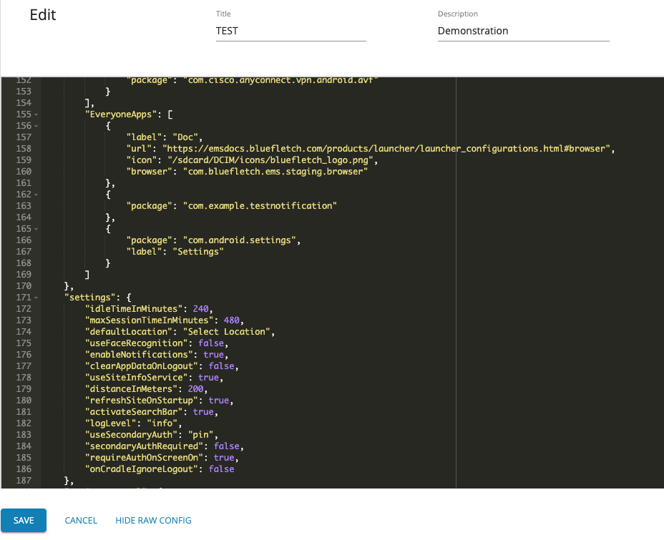Image resolution: width=664 pixels, height=540 pixels.
Task: Click onCradleIgnoreLogout false value
Action: (x=222, y=468)
